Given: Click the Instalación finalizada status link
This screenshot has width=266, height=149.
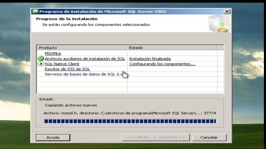Looking at the screenshot, I should point(150,59).
